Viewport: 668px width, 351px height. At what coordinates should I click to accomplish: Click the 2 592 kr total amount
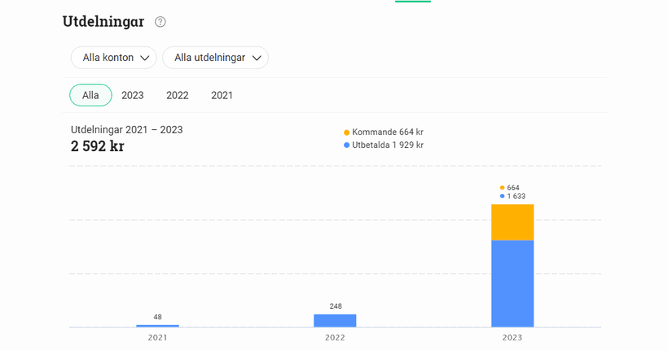(x=98, y=146)
